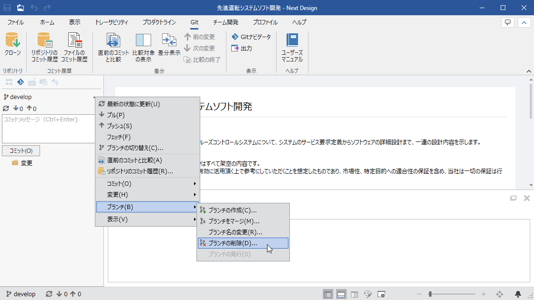
Task: Open リポジトリのコミット履歴 in the ribbon
Action: pos(45,47)
